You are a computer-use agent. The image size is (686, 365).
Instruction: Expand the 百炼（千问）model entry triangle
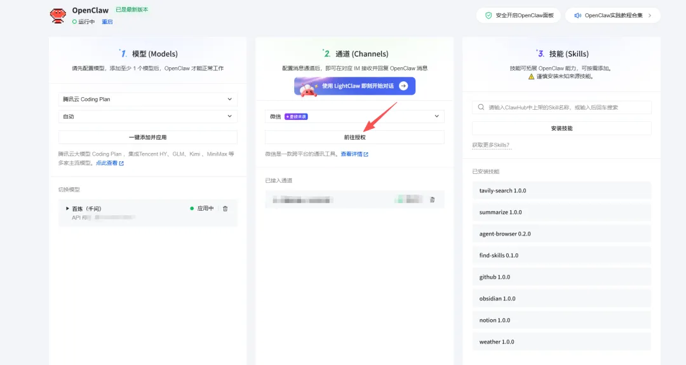(67, 208)
